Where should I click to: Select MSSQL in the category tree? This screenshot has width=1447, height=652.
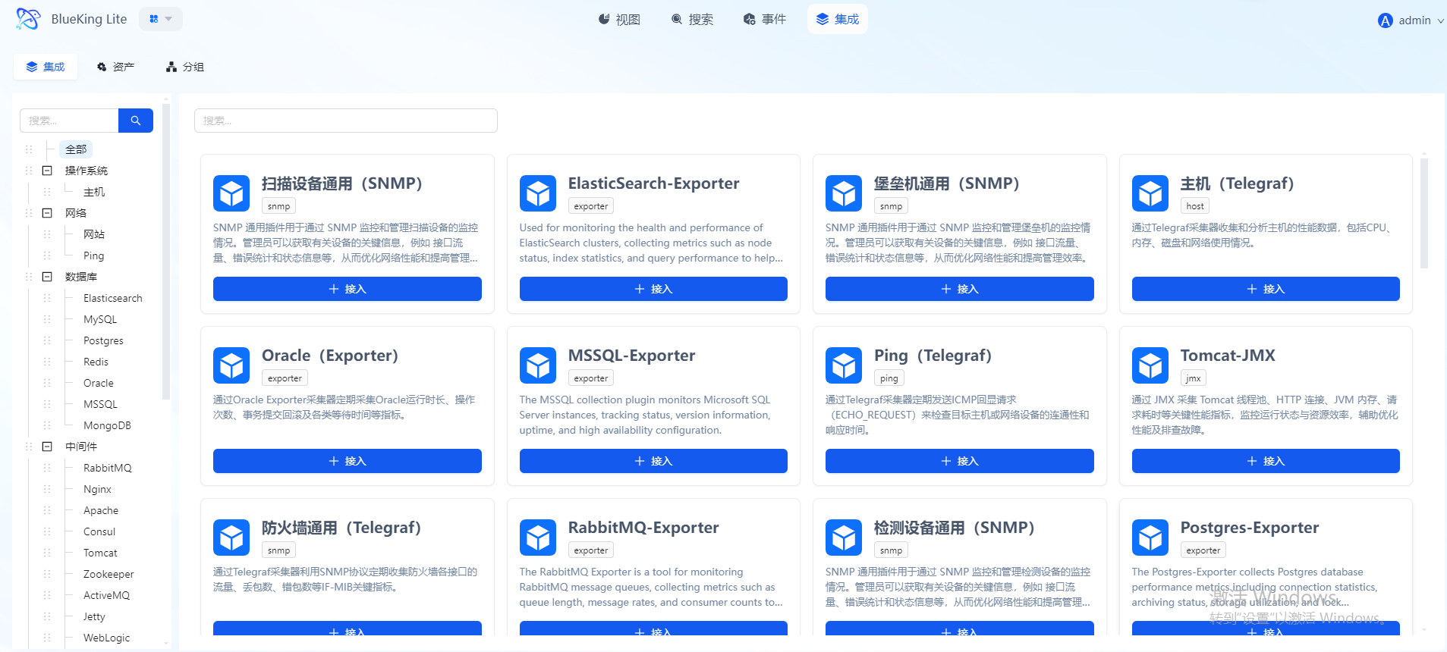coord(100,404)
